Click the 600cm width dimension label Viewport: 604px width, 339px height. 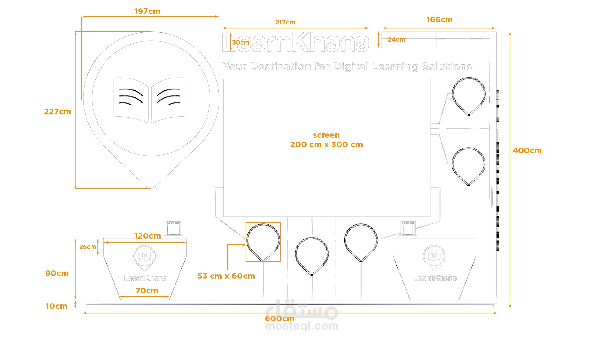(x=279, y=319)
